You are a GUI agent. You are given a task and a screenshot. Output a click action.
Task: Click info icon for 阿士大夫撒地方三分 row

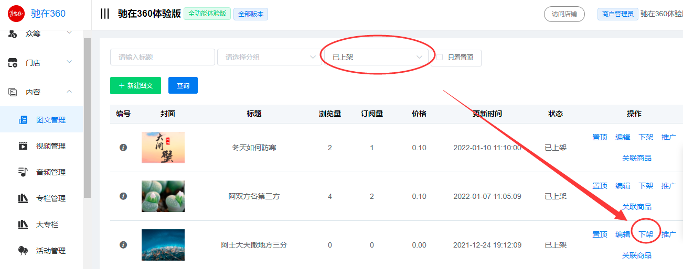tap(123, 245)
